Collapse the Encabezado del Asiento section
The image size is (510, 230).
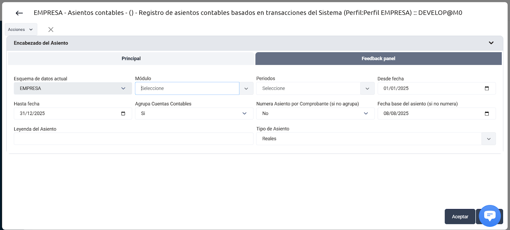(x=491, y=43)
